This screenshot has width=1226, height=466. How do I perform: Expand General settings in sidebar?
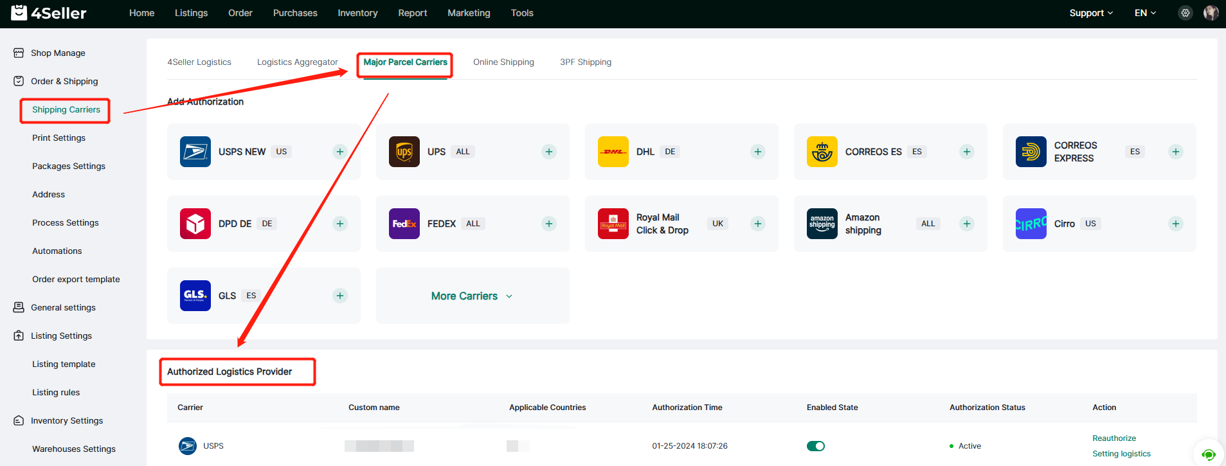[x=63, y=307]
